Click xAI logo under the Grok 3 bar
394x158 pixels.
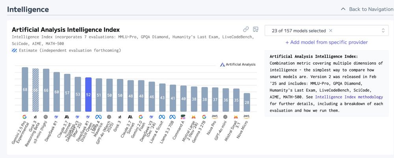click(120, 117)
